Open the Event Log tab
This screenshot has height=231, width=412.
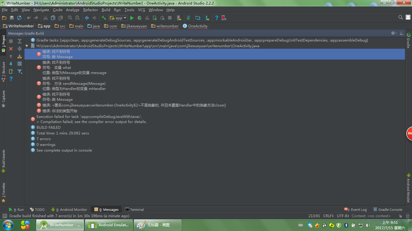pyautogui.click(x=356, y=210)
